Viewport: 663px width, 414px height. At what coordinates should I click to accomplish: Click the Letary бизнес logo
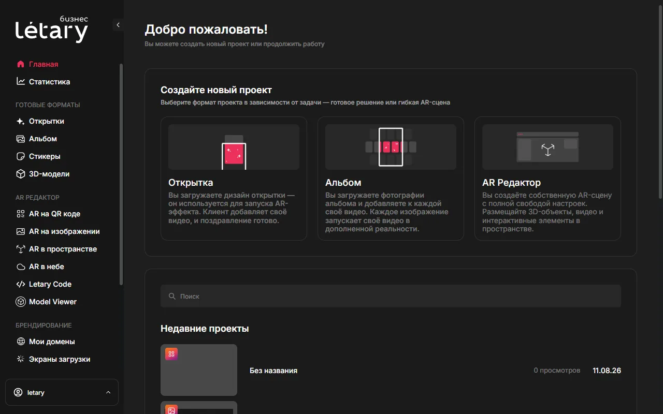(52, 29)
